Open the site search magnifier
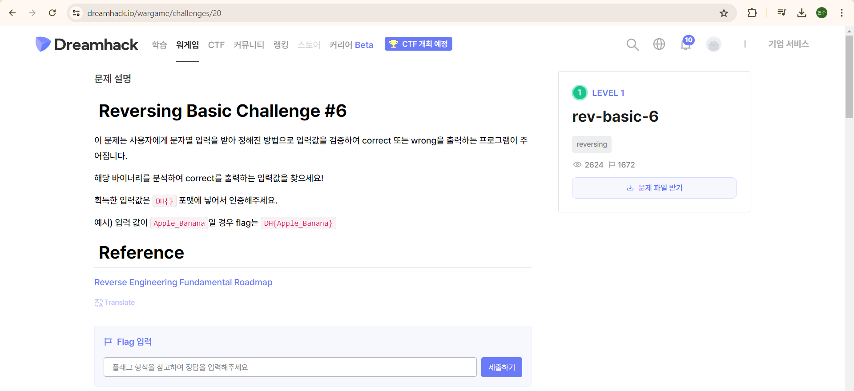Viewport: 854px width, 391px height. (632, 44)
